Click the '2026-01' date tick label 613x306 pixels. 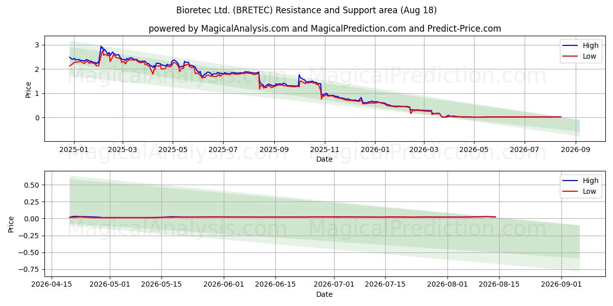coord(375,150)
